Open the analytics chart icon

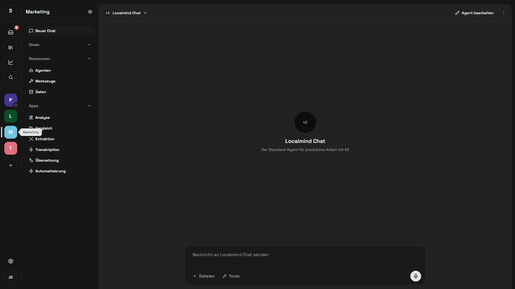(11, 62)
